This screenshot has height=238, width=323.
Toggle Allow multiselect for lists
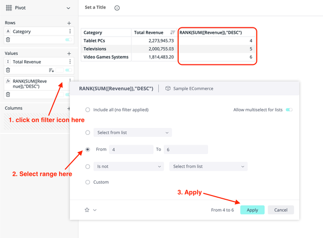click(x=289, y=110)
